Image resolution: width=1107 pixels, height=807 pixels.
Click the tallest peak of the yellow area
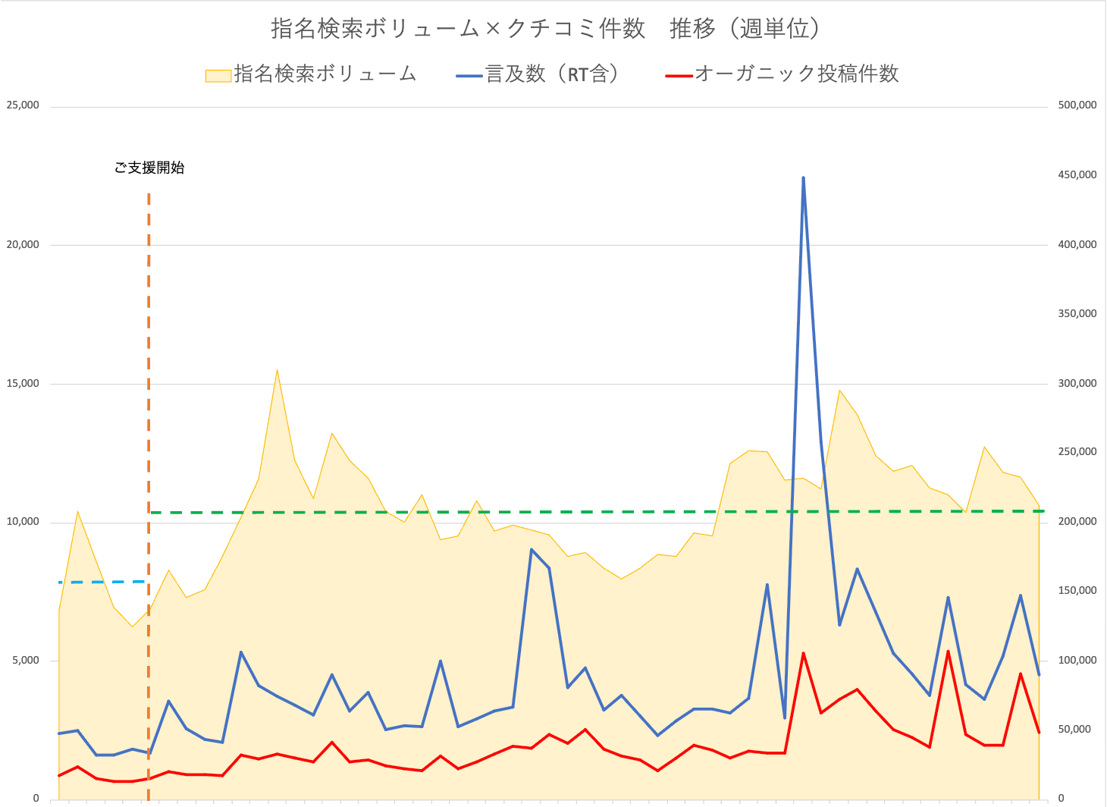[277, 371]
